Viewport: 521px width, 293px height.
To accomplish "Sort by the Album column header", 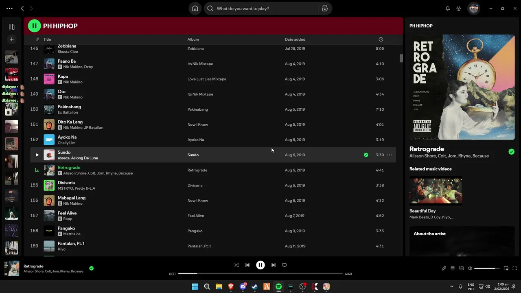I will pos(193,39).
